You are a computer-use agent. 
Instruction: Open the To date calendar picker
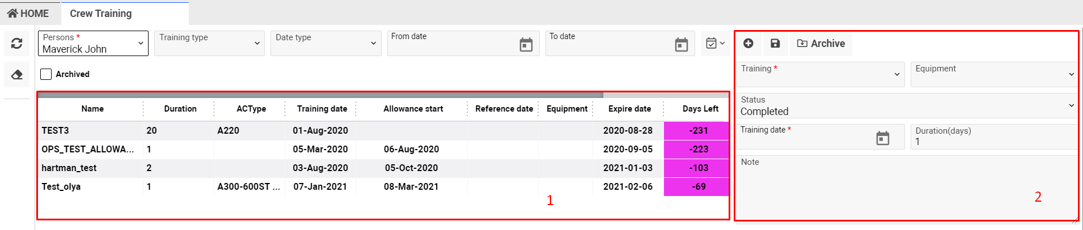coord(681,45)
